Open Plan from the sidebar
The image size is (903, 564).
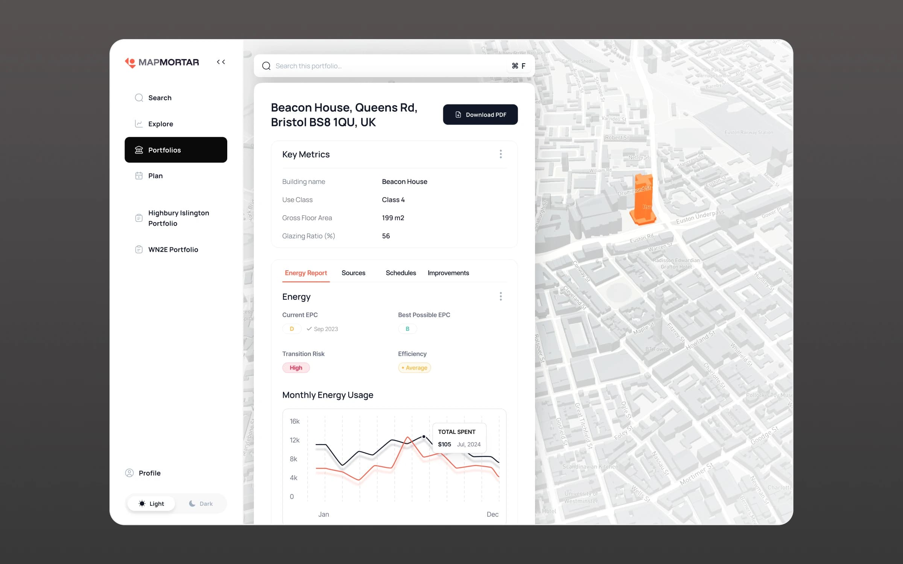(x=176, y=176)
